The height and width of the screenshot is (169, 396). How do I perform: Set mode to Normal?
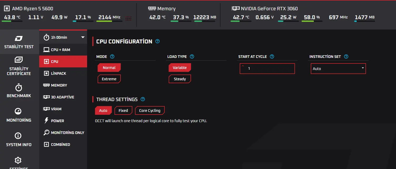[x=109, y=68]
